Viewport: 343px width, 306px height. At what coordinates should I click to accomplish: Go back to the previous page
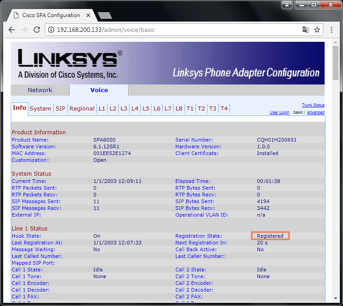[x=11, y=30]
